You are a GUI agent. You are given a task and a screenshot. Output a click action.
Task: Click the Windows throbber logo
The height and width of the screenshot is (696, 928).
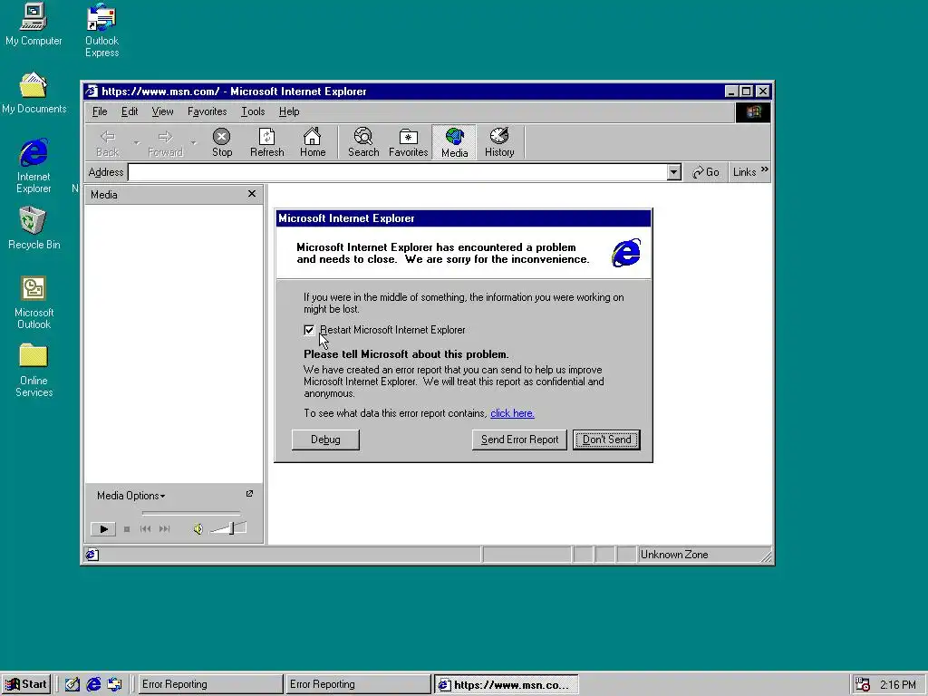pos(753,112)
